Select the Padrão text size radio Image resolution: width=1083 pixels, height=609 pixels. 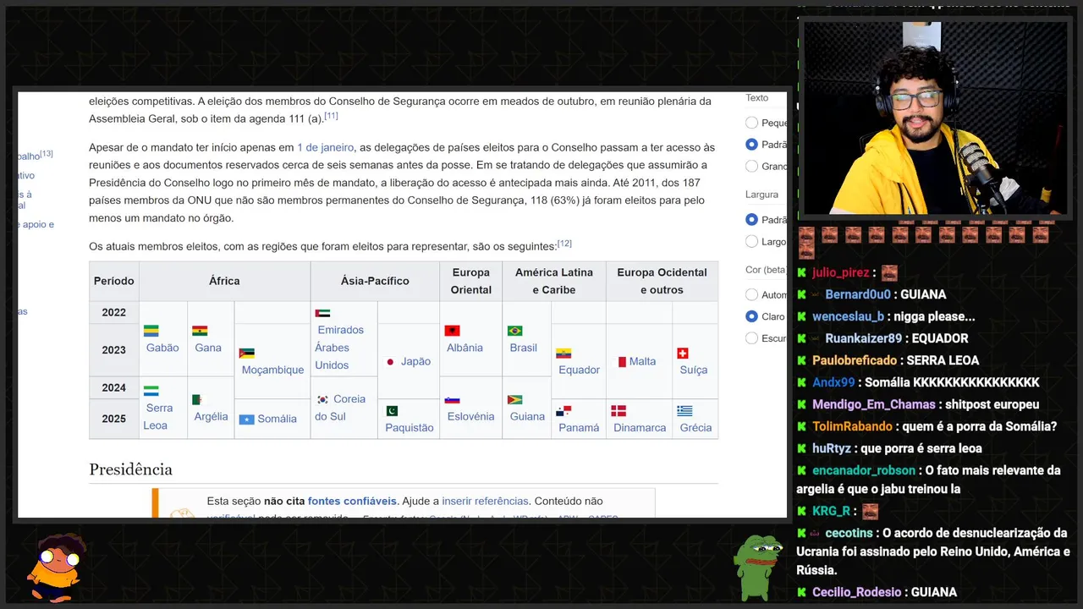click(x=751, y=145)
